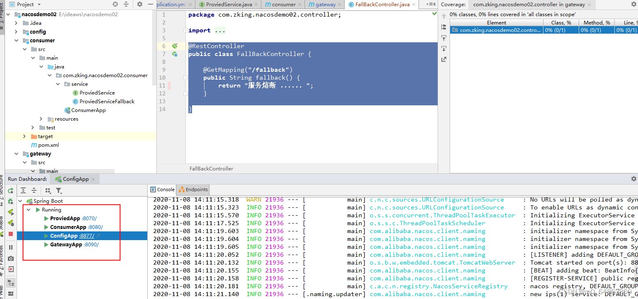Collapse the gateway module
Image resolution: width=638 pixels, height=299 pixels.
click(x=17, y=154)
